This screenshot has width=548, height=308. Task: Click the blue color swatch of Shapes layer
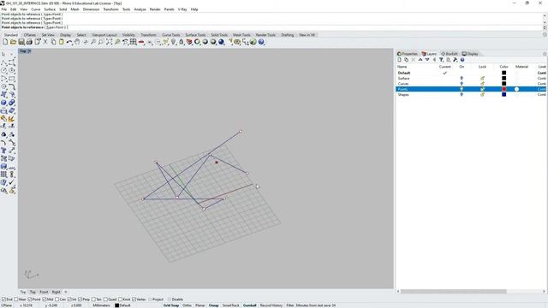point(503,95)
